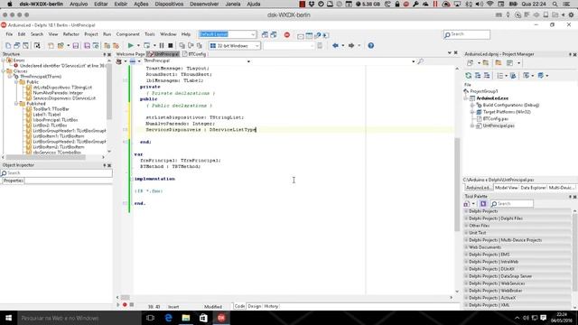Click the Tool Palette search field
The height and width of the screenshot is (325, 578).
pyautogui.click(x=512, y=204)
